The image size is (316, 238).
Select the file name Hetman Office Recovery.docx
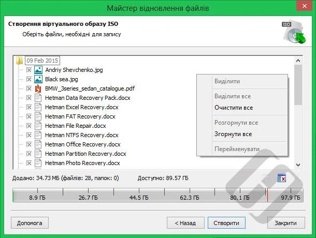[83, 144]
